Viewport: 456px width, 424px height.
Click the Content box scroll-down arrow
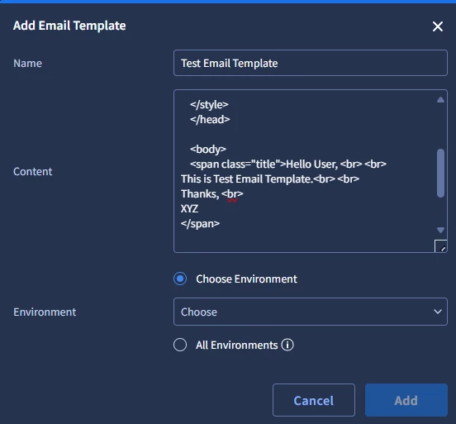(x=440, y=231)
